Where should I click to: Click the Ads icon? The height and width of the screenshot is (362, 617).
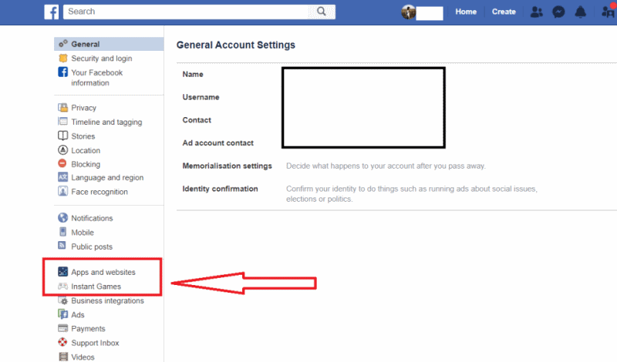click(63, 314)
